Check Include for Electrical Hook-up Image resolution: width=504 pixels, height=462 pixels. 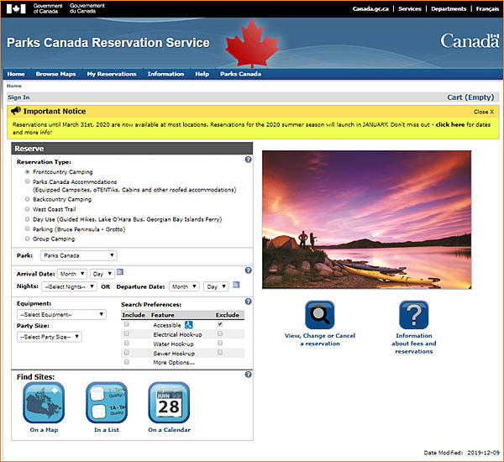[x=127, y=334]
